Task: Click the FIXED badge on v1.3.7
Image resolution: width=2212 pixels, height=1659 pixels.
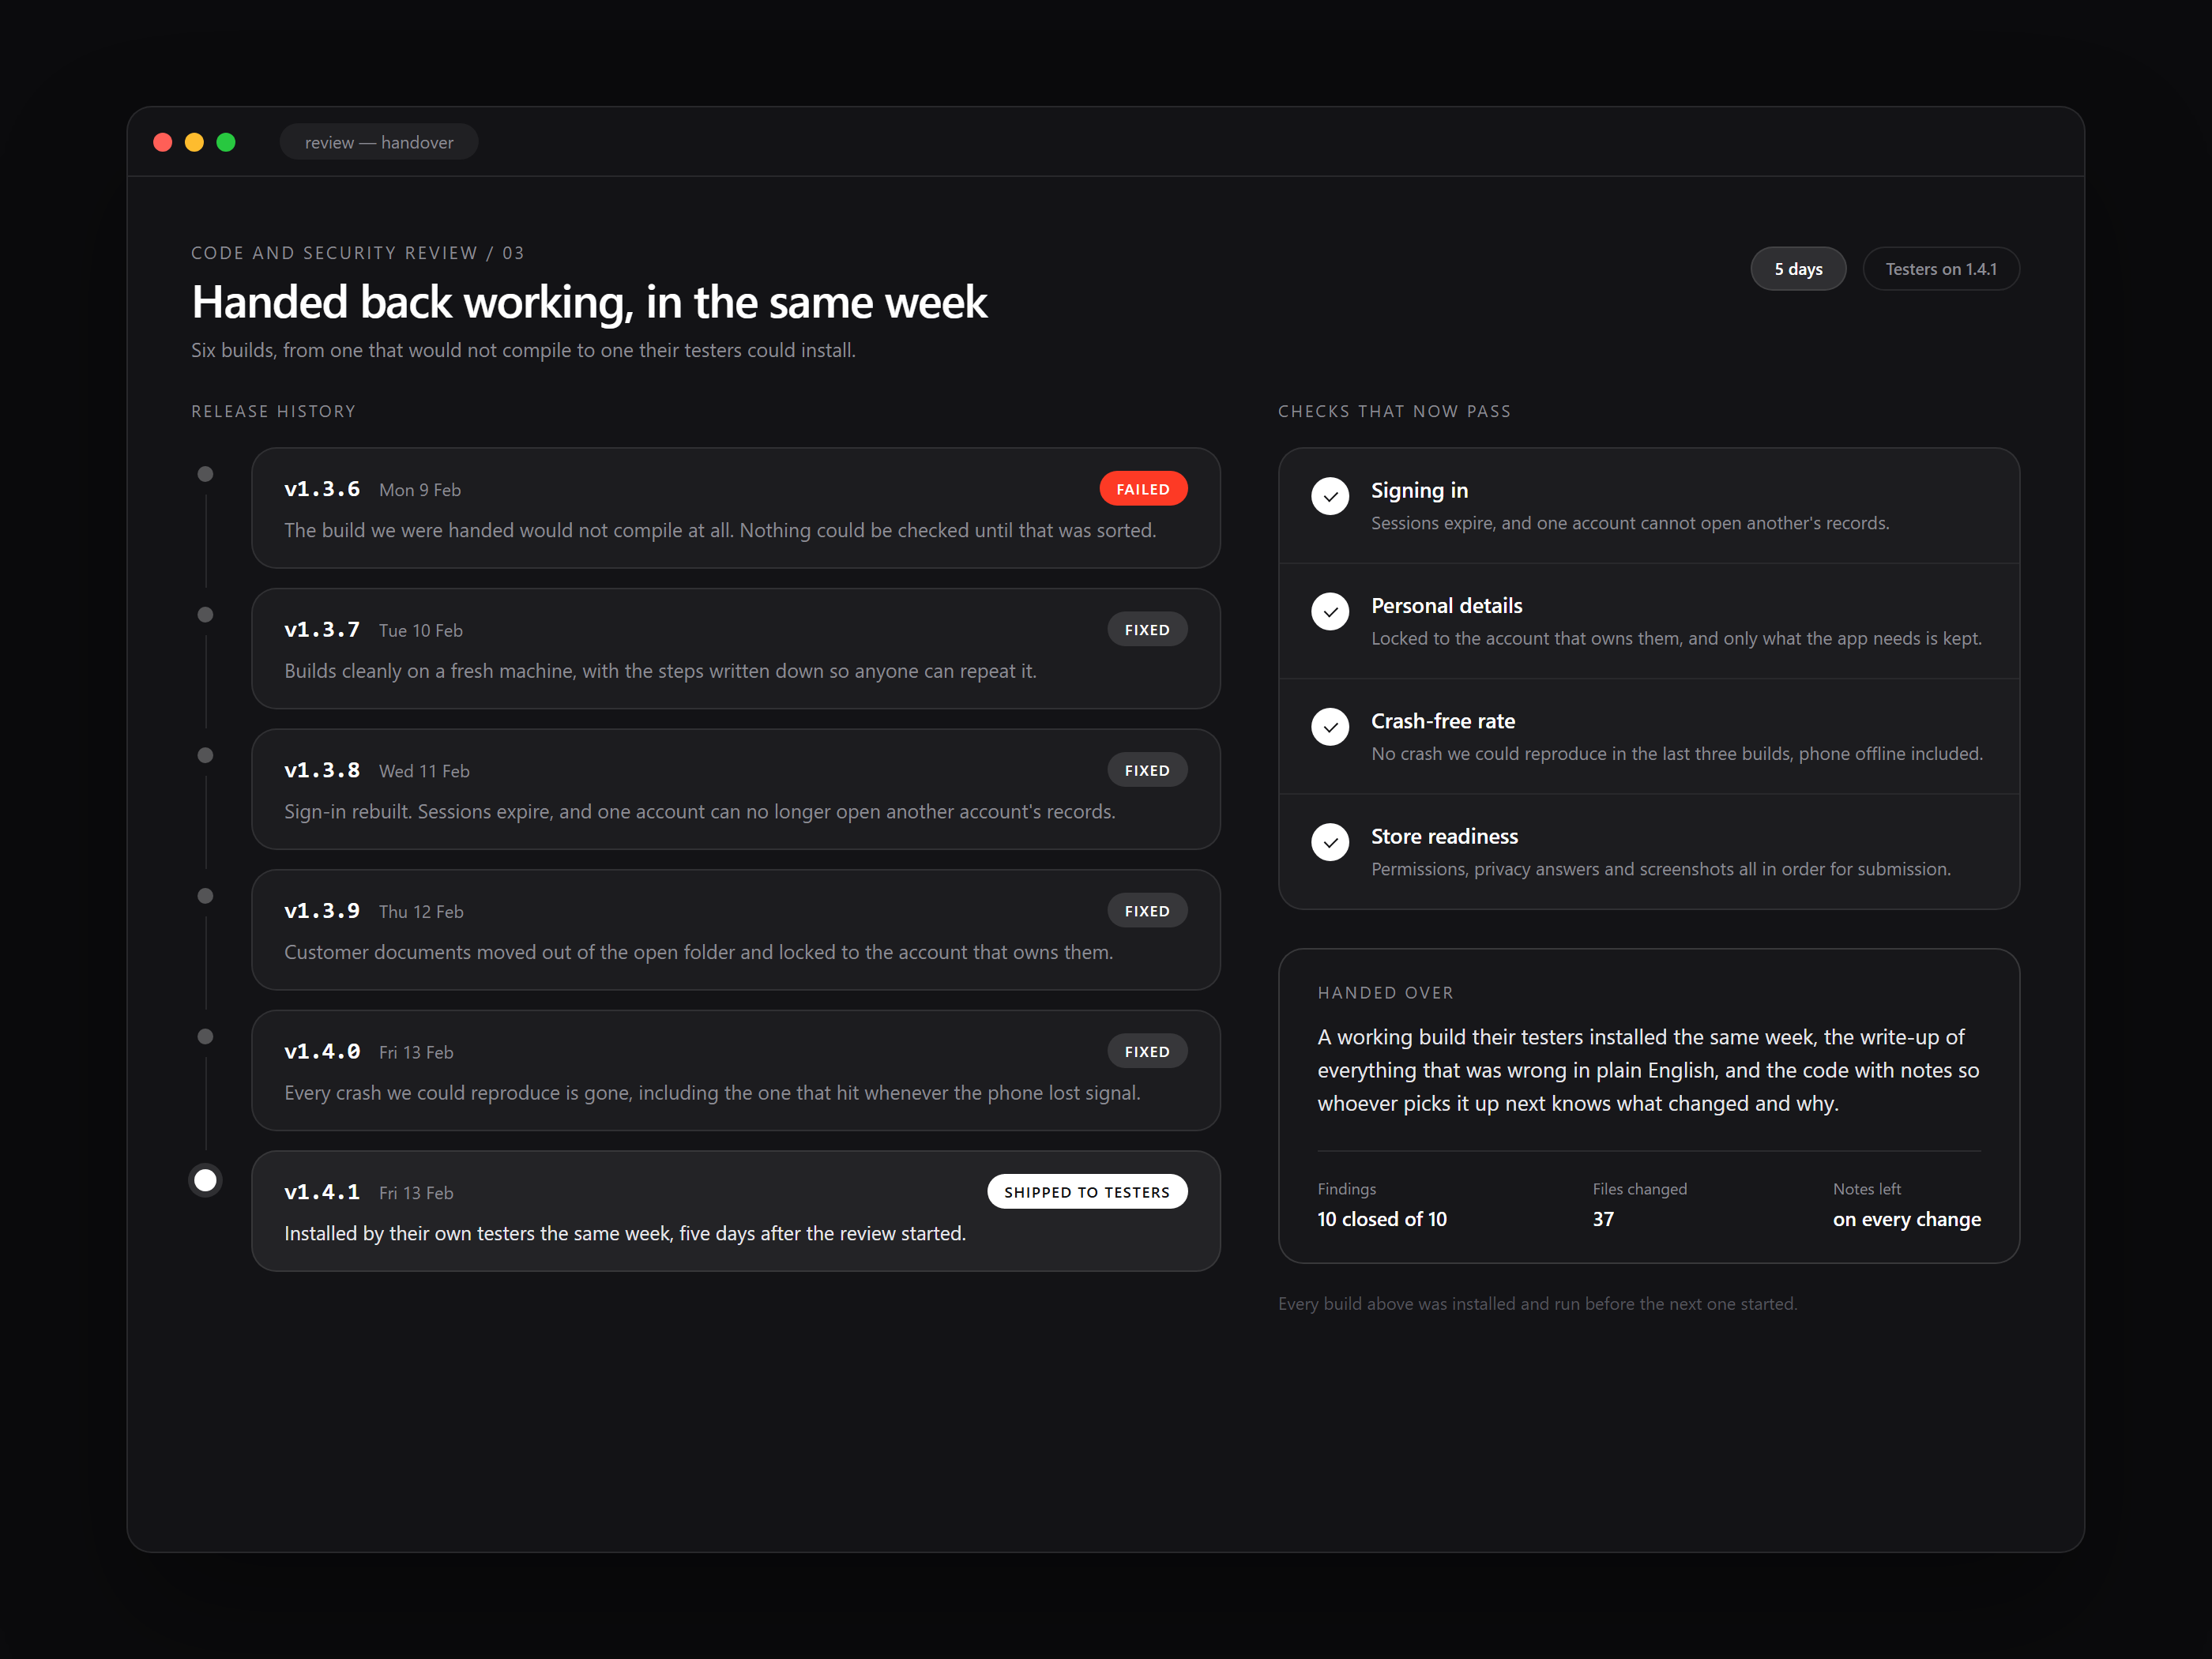Action: tap(1147, 630)
